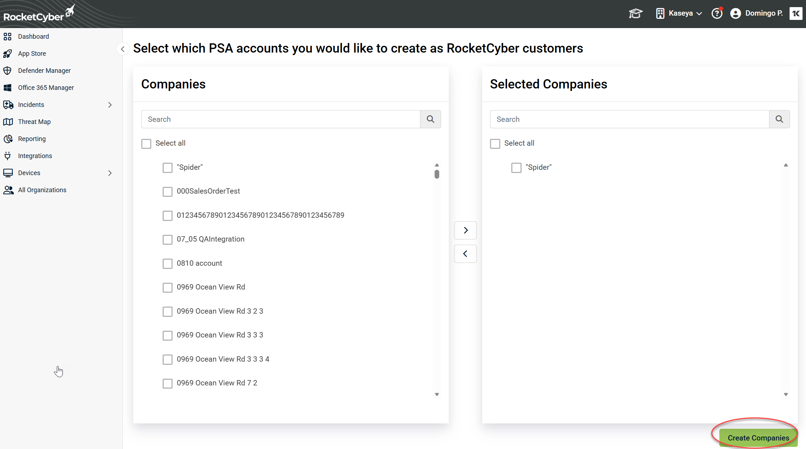The height and width of the screenshot is (449, 806).
Task: Check "Spider" in Selected Companies list
Action: tap(516, 168)
